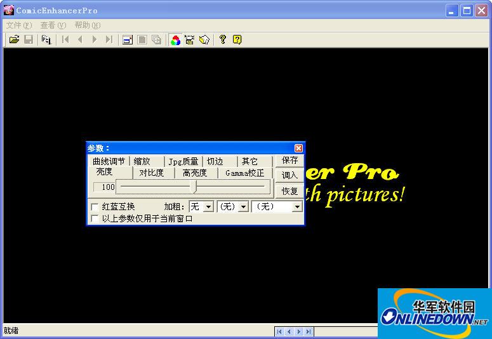Click the yellow folder tag icon
The width and height of the screenshot is (492, 339).
coord(204,39)
